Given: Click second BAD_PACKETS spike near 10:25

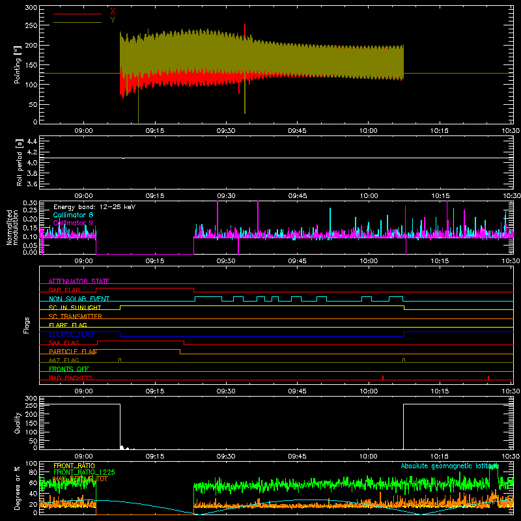Looking at the screenshot, I should click(x=488, y=378).
